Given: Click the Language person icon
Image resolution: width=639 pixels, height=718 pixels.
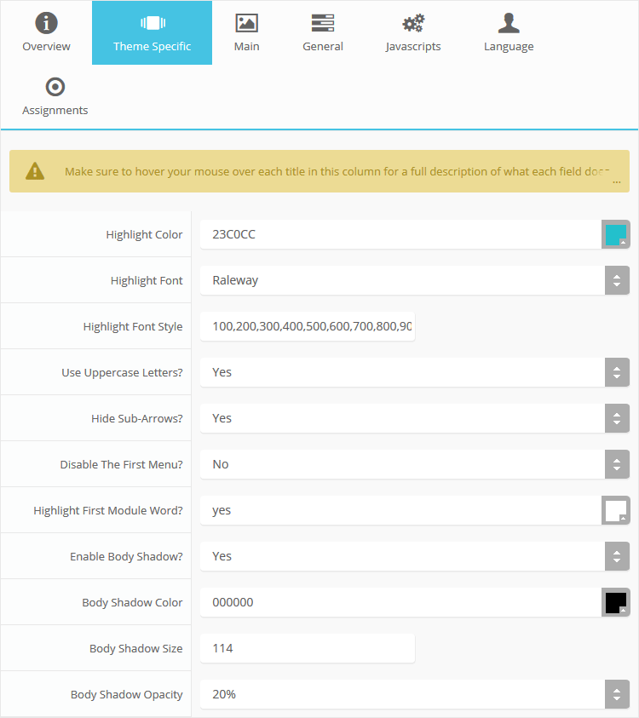Looking at the screenshot, I should [509, 23].
